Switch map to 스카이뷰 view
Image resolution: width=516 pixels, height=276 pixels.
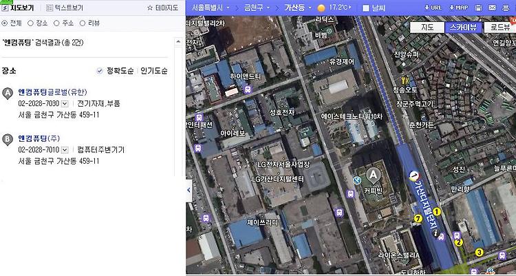tap(463, 28)
